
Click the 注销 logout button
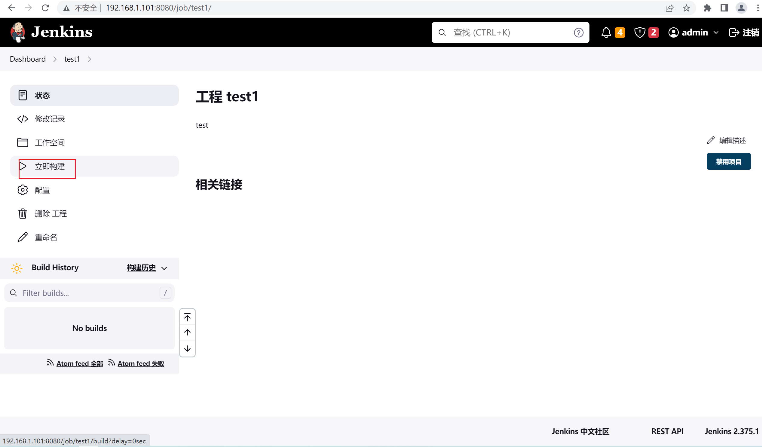(x=744, y=32)
